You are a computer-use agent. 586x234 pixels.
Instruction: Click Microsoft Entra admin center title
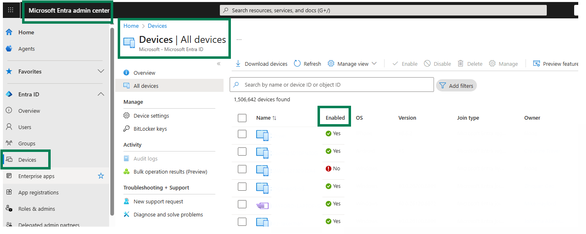tap(69, 11)
